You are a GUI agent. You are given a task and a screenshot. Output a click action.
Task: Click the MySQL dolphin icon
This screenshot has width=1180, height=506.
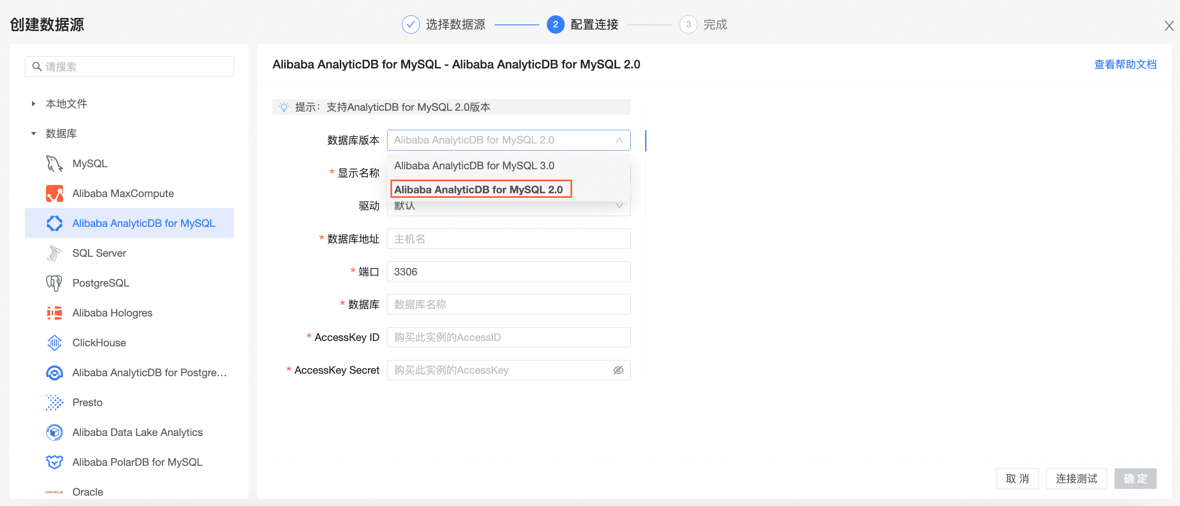tap(54, 163)
